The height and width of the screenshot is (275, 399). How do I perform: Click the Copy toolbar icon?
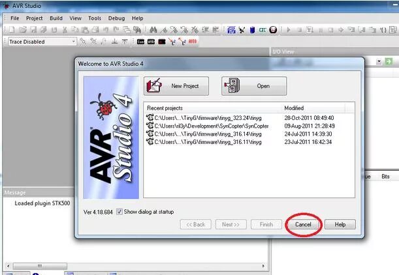(75, 30)
